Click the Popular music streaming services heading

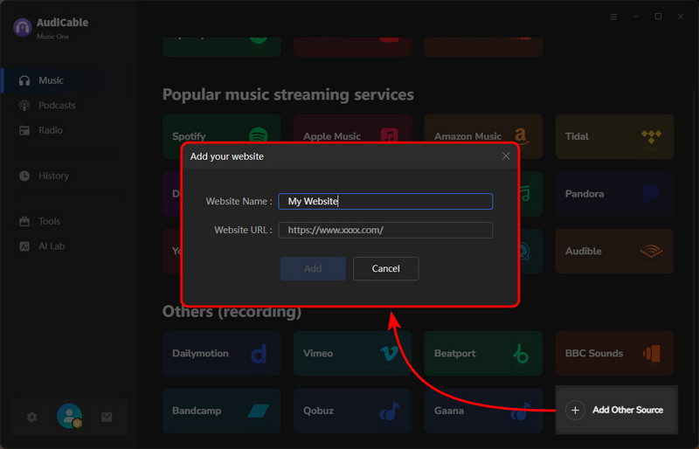click(288, 94)
